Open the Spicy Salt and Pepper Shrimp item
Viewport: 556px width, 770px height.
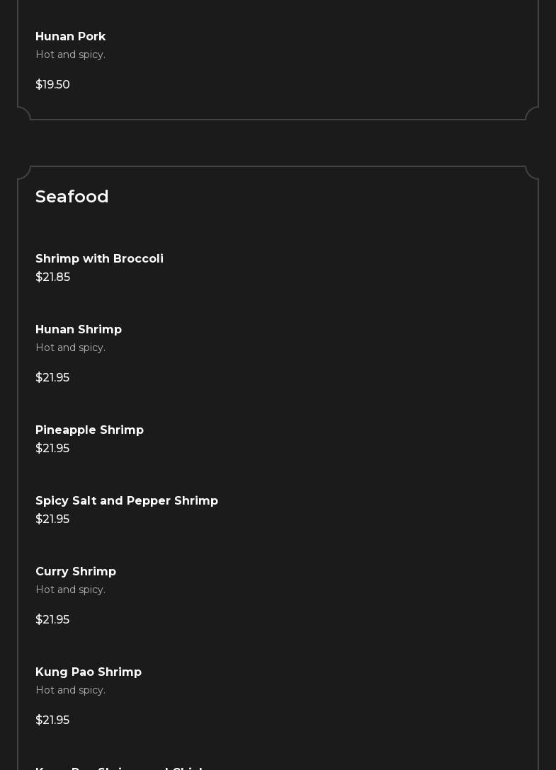click(127, 500)
